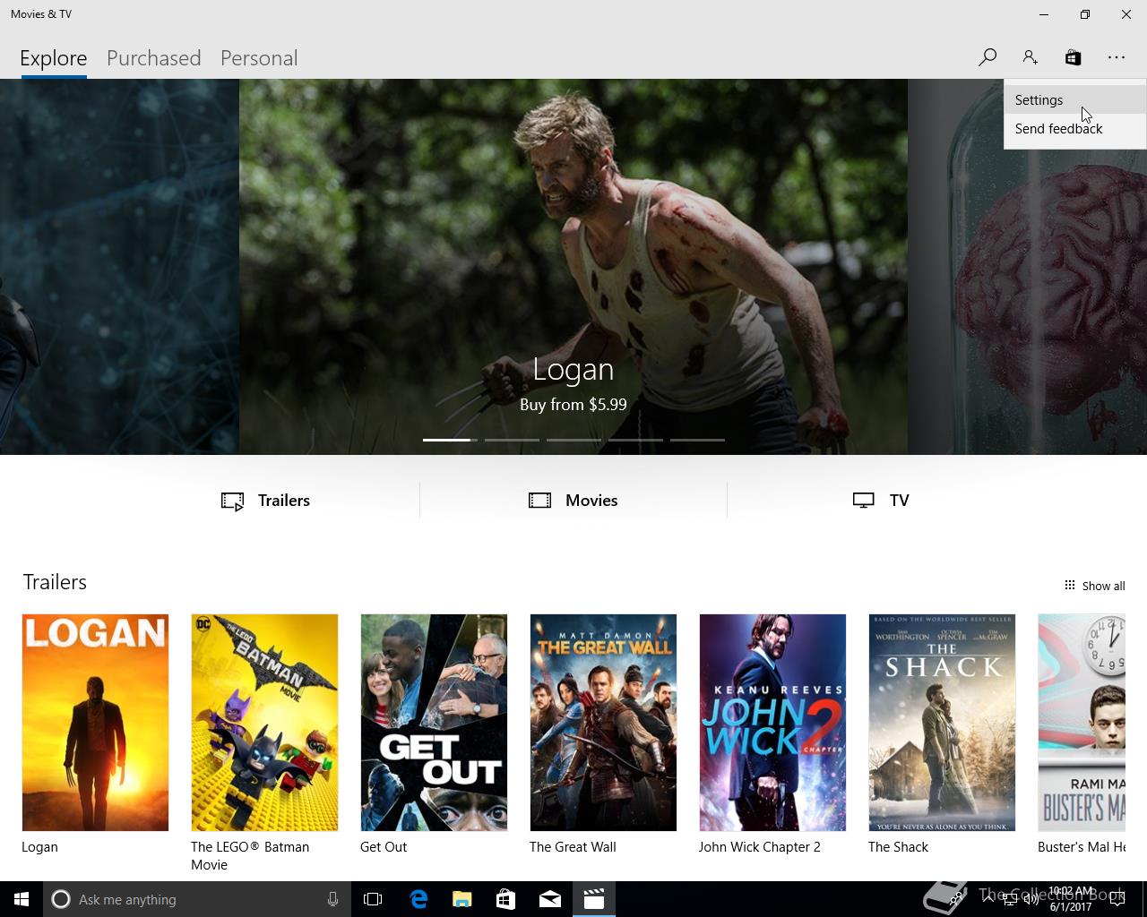Click the Cortana microphone icon
The width and height of the screenshot is (1147, 917).
[332, 899]
